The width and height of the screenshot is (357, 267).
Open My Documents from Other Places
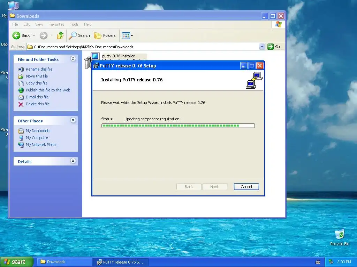(x=38, y=131)
